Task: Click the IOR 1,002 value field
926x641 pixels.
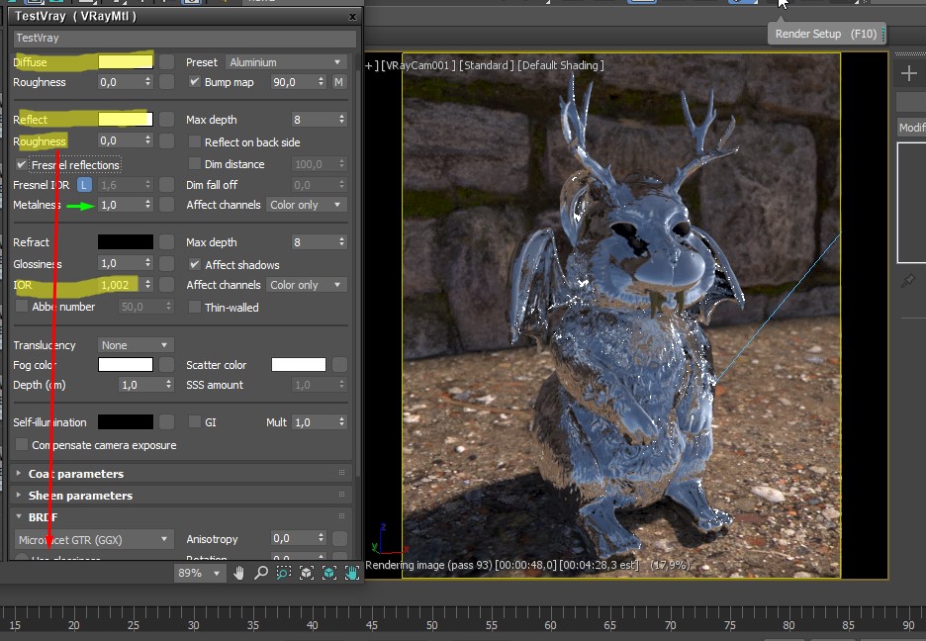Action: 121,285
